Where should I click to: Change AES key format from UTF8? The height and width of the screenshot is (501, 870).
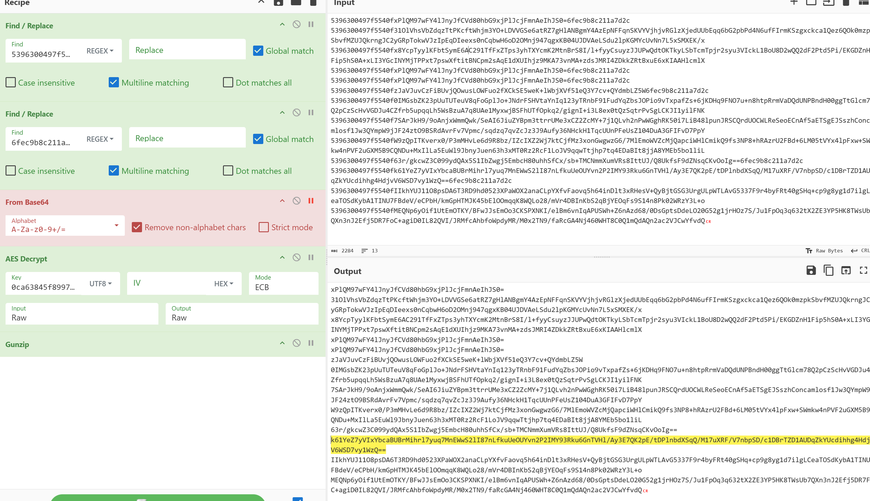(100, 284)
